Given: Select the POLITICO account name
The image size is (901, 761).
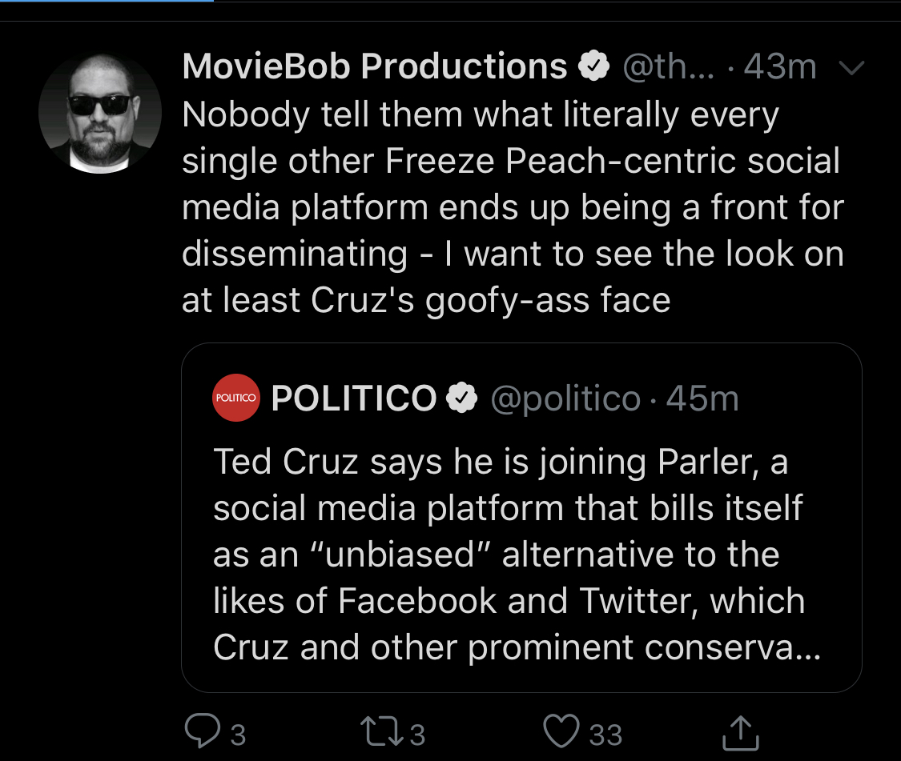Looking at the screenshot, I should 354,398.
